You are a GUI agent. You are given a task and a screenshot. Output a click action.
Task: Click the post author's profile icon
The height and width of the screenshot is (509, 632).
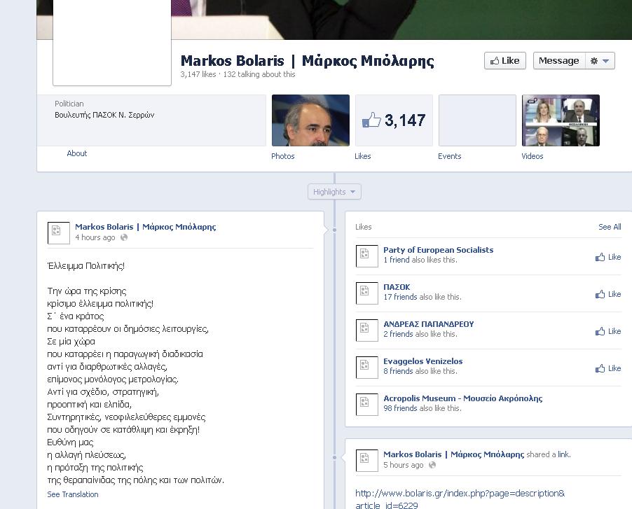click(59, 232)
